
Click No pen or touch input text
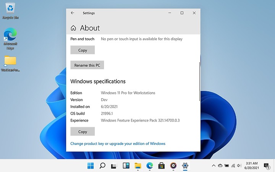pos(142,39)
